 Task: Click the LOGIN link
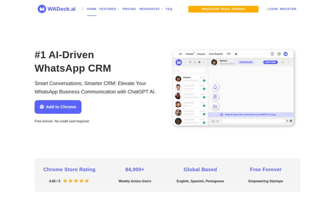272,9
